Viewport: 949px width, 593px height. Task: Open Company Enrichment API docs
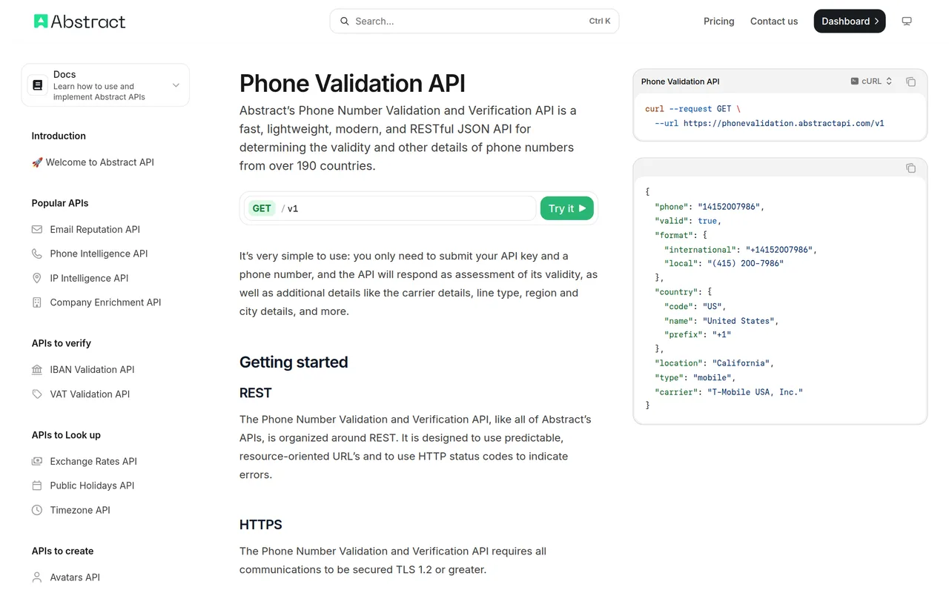105,302
